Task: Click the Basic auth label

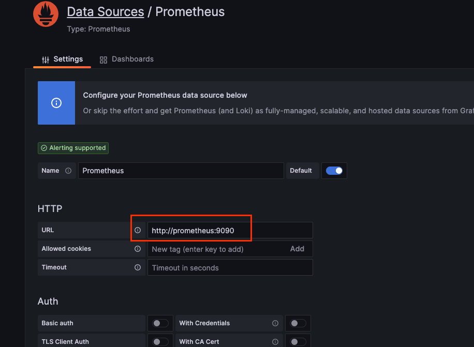Action: point(57,323)
